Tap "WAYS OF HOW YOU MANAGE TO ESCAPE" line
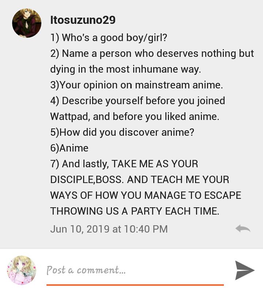The image size is (263, 292). (x=146, y=196)
